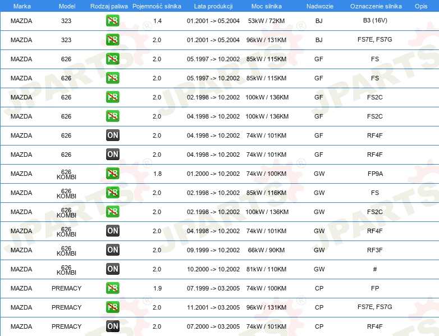The image size is (439, 336).
Task: Click the ON diesel icon in the 81kW / 110KM row
Action: 112,269
